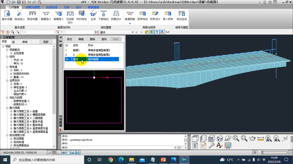This screenshot has height=164, width=293.
Task: Open the 加劲肋设计 tool
Action: pyautogui.click(x=70, y=17)
